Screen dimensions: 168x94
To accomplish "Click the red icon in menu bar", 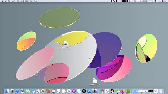I will tap(111, 1).
